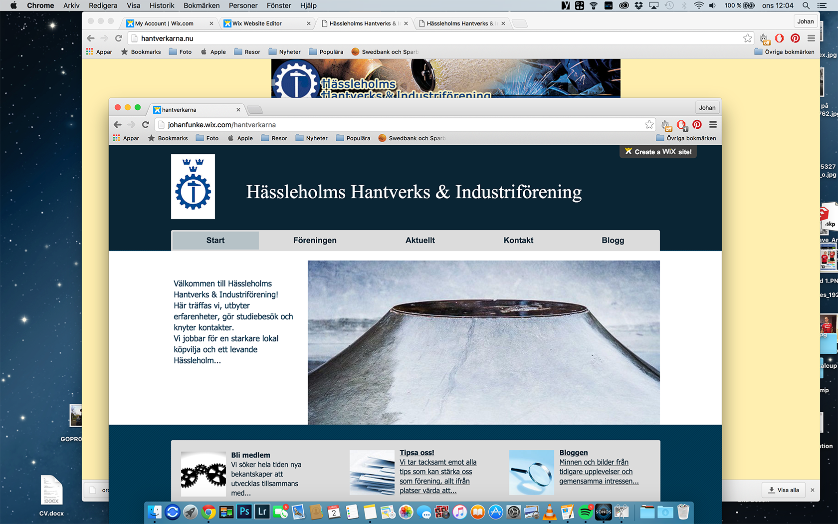Viewport: 838px width, 524px height.
Task: Open Övriga bokmärken folder in front window
Action: (x=686, y=138)
